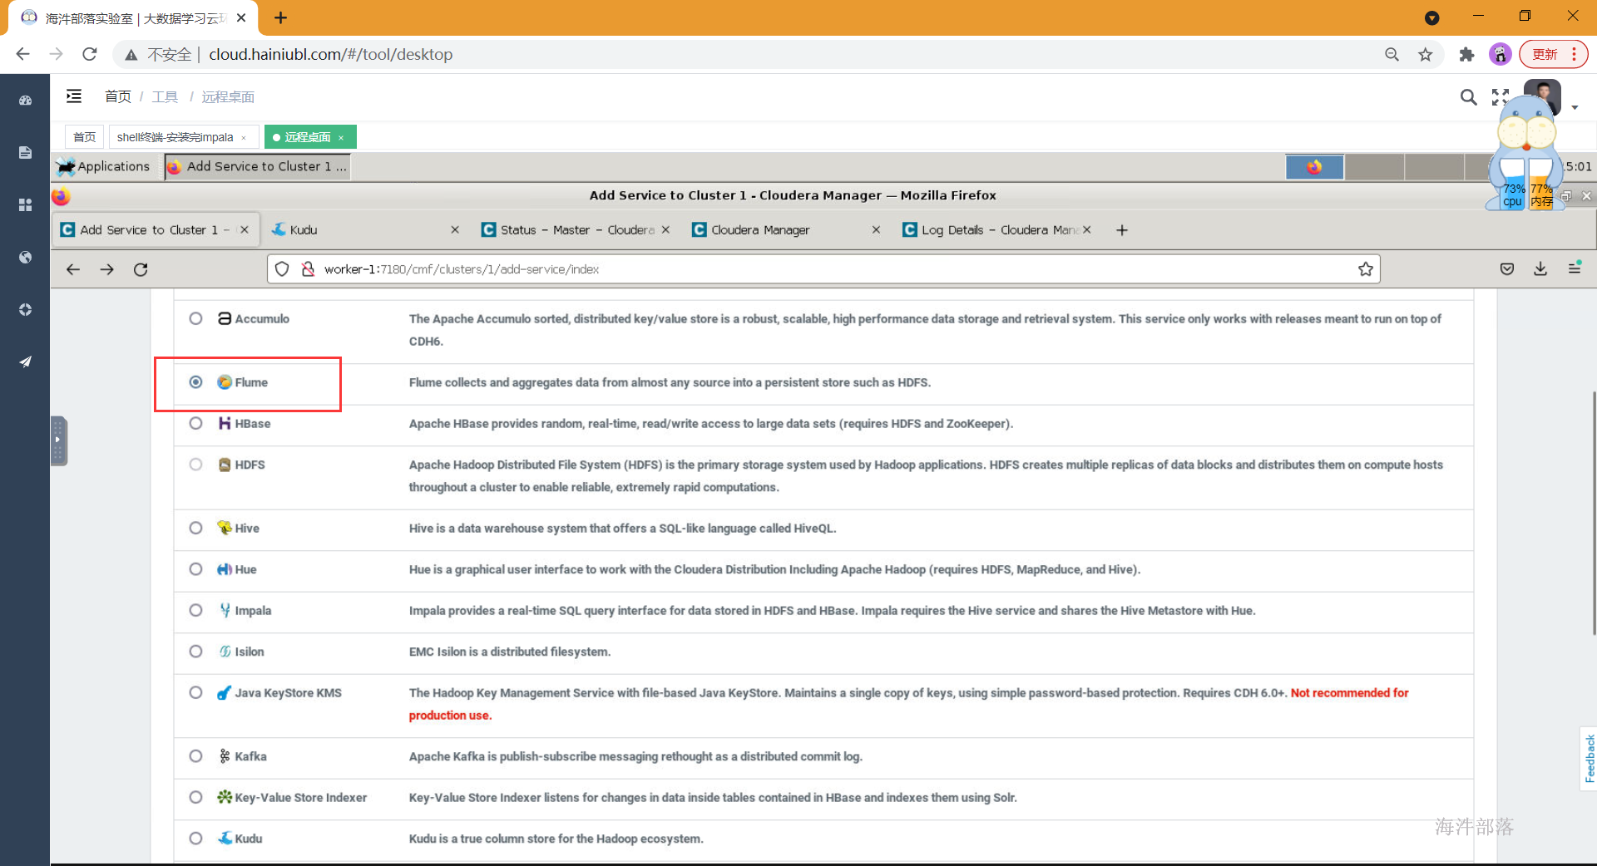Click the Flume service icon
The image size is (1597, 866).
point(225,382)
